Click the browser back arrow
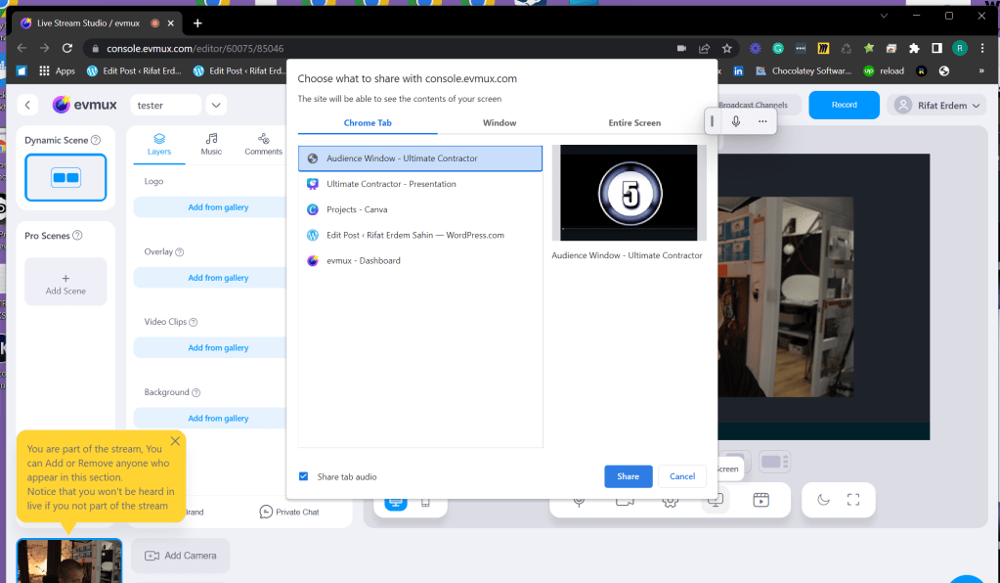 pos(22,48)
